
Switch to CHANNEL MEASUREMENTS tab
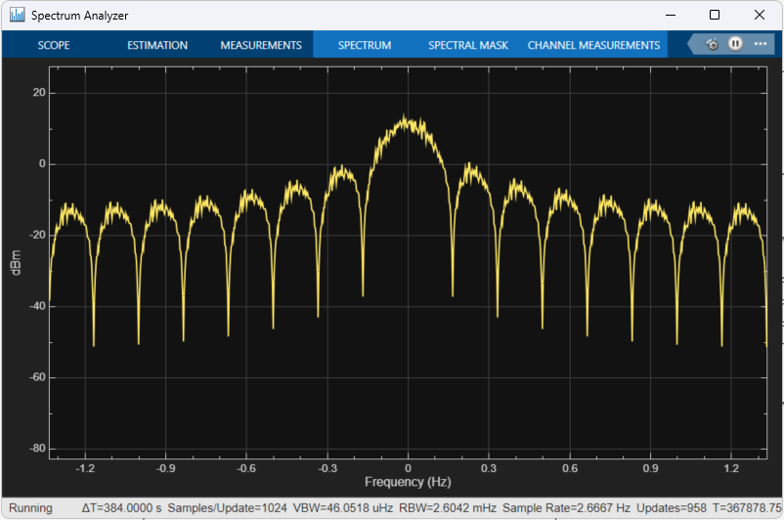(x=593, y=45)
